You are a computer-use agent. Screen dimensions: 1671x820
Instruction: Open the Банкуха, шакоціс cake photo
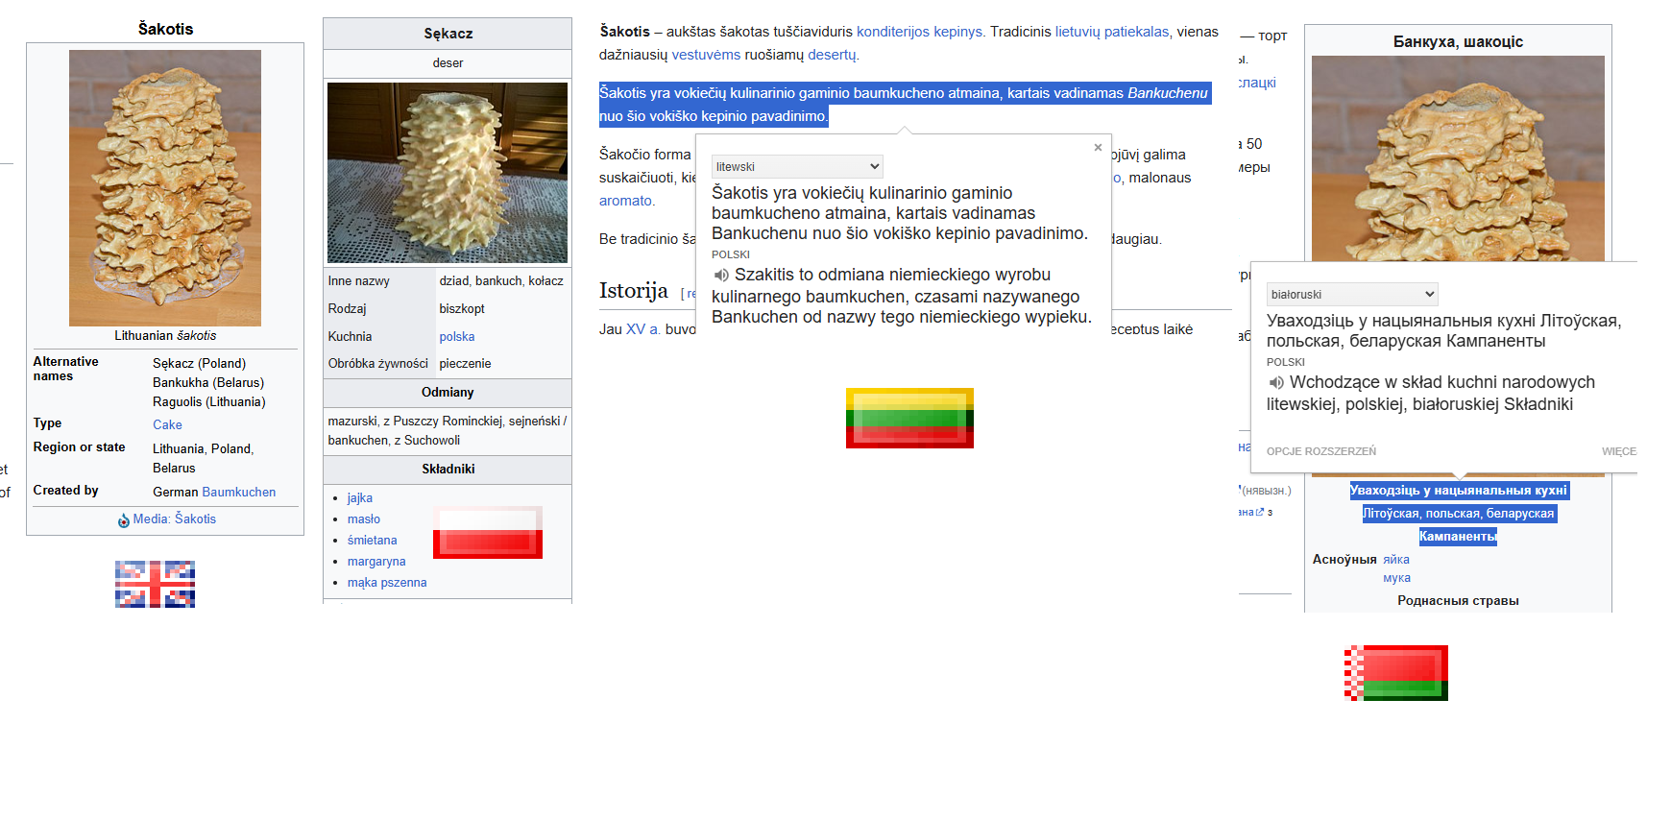click(x=1458, y=158)
